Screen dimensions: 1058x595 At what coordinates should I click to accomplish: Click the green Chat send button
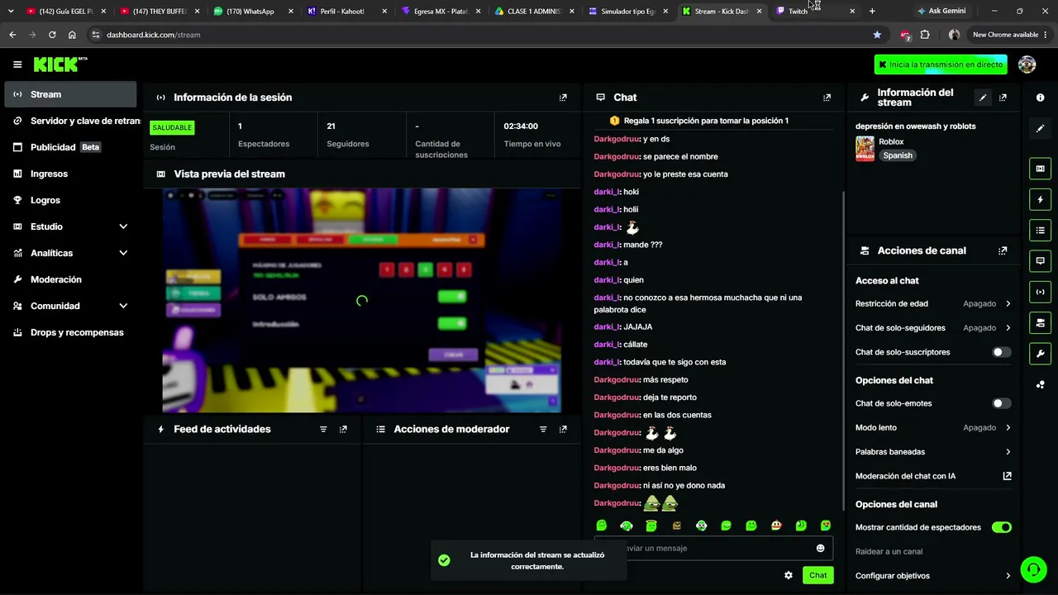pos(817,575)
